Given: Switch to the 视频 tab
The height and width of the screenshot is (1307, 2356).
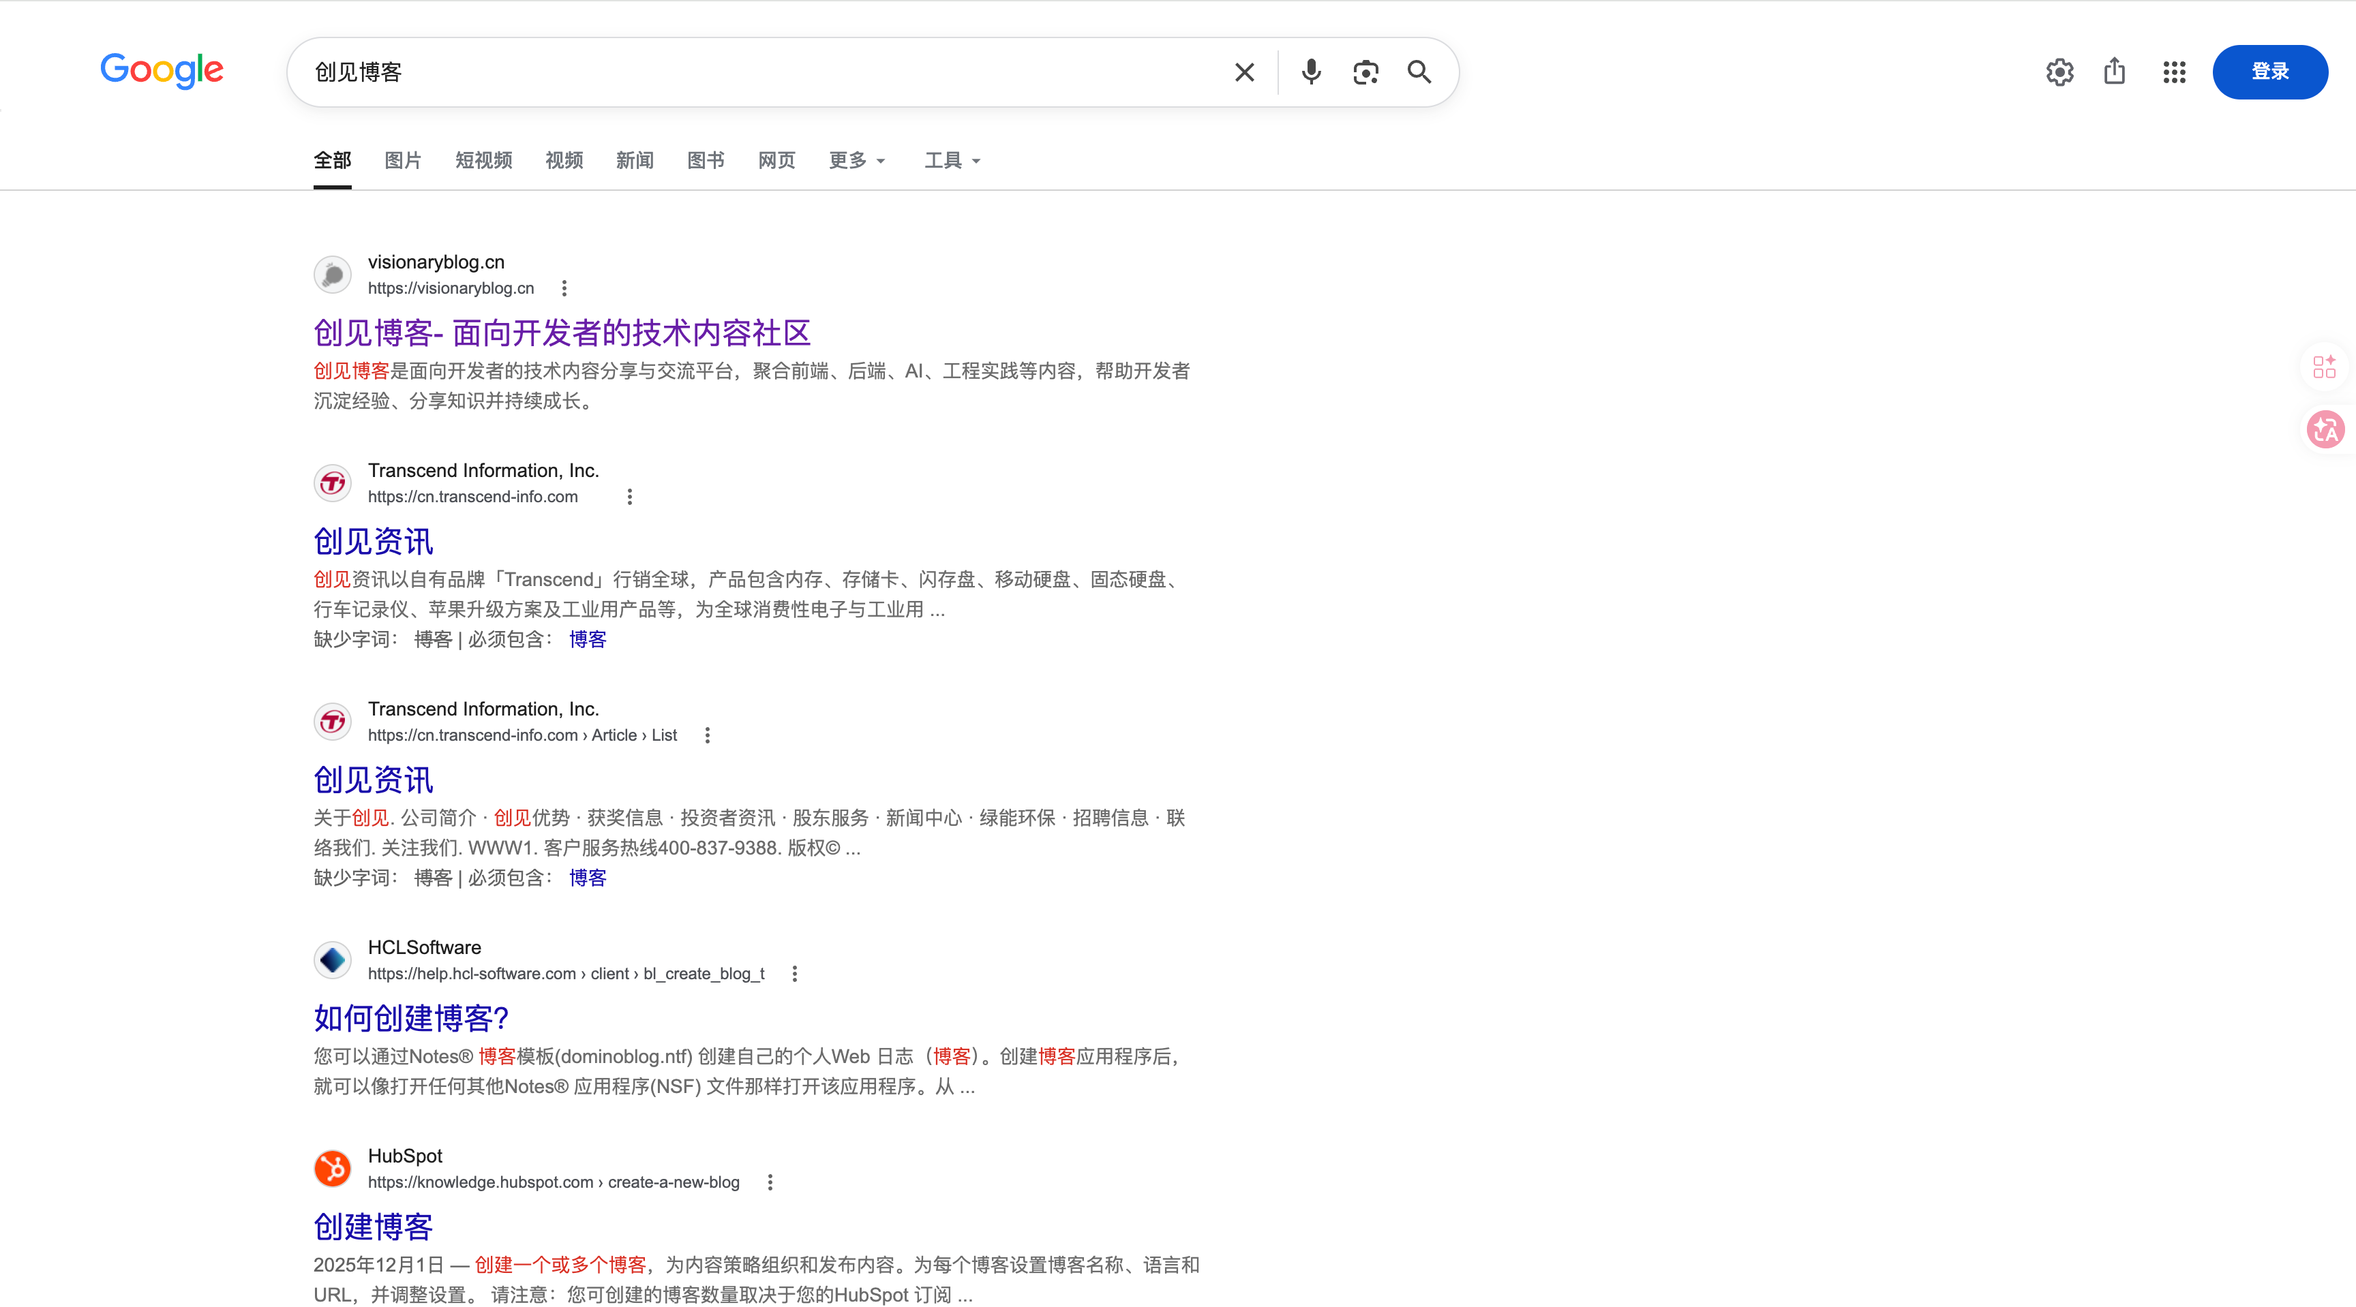Looking at the screenshot, I should point(564,161).
